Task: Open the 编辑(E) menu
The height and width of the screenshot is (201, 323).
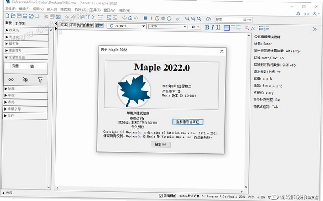Action: point(24,9)
